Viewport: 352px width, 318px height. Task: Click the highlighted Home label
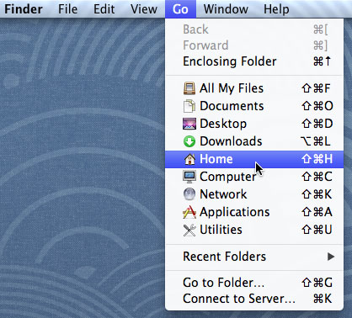pos(216,159)
